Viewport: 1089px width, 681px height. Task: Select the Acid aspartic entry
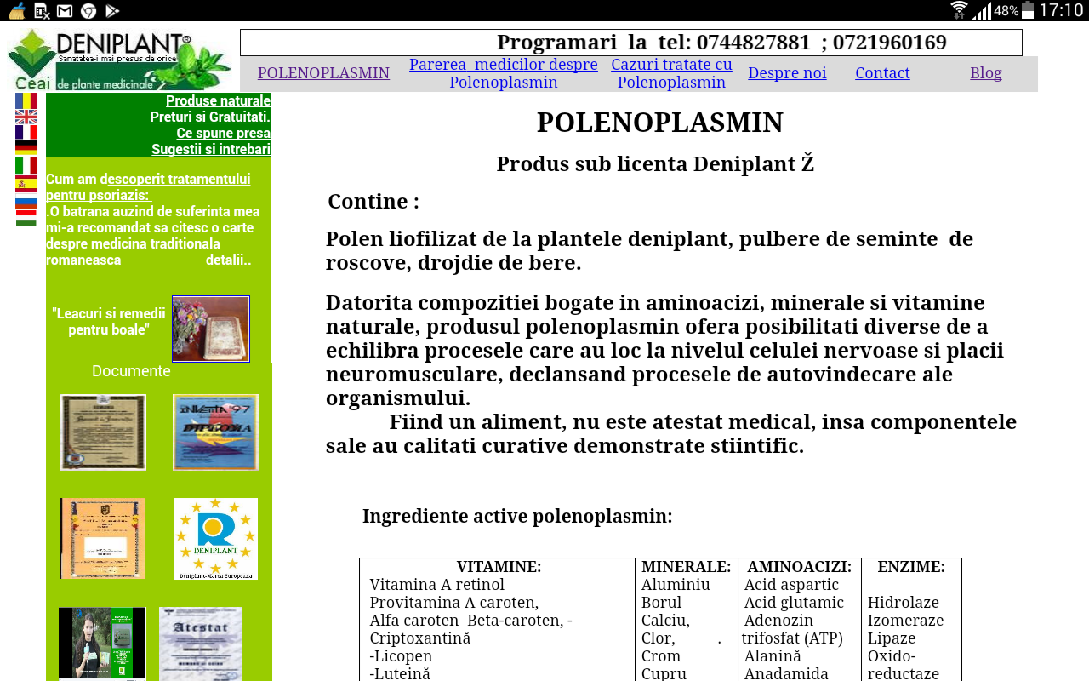tap(791, 585)
